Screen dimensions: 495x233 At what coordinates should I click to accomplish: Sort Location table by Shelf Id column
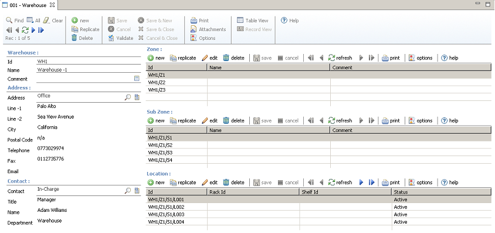click(x=345, y=192)
